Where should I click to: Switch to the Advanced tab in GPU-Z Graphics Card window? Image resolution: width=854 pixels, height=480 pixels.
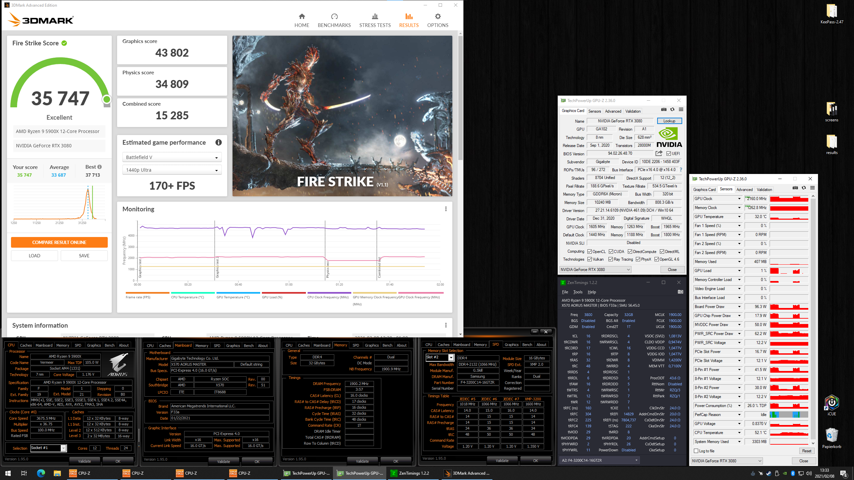click(x=613, y=111)
